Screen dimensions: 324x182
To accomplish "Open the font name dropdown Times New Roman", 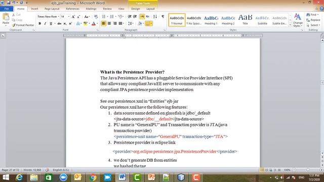I will [x=59, y=17].
